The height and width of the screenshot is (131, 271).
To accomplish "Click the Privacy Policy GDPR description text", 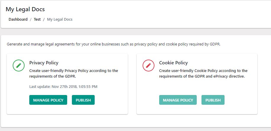I will click(x=74, y=73).
